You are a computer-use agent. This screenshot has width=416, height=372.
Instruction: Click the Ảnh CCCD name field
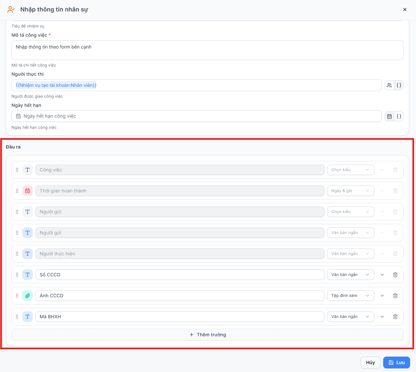click(x=180, y=296)
